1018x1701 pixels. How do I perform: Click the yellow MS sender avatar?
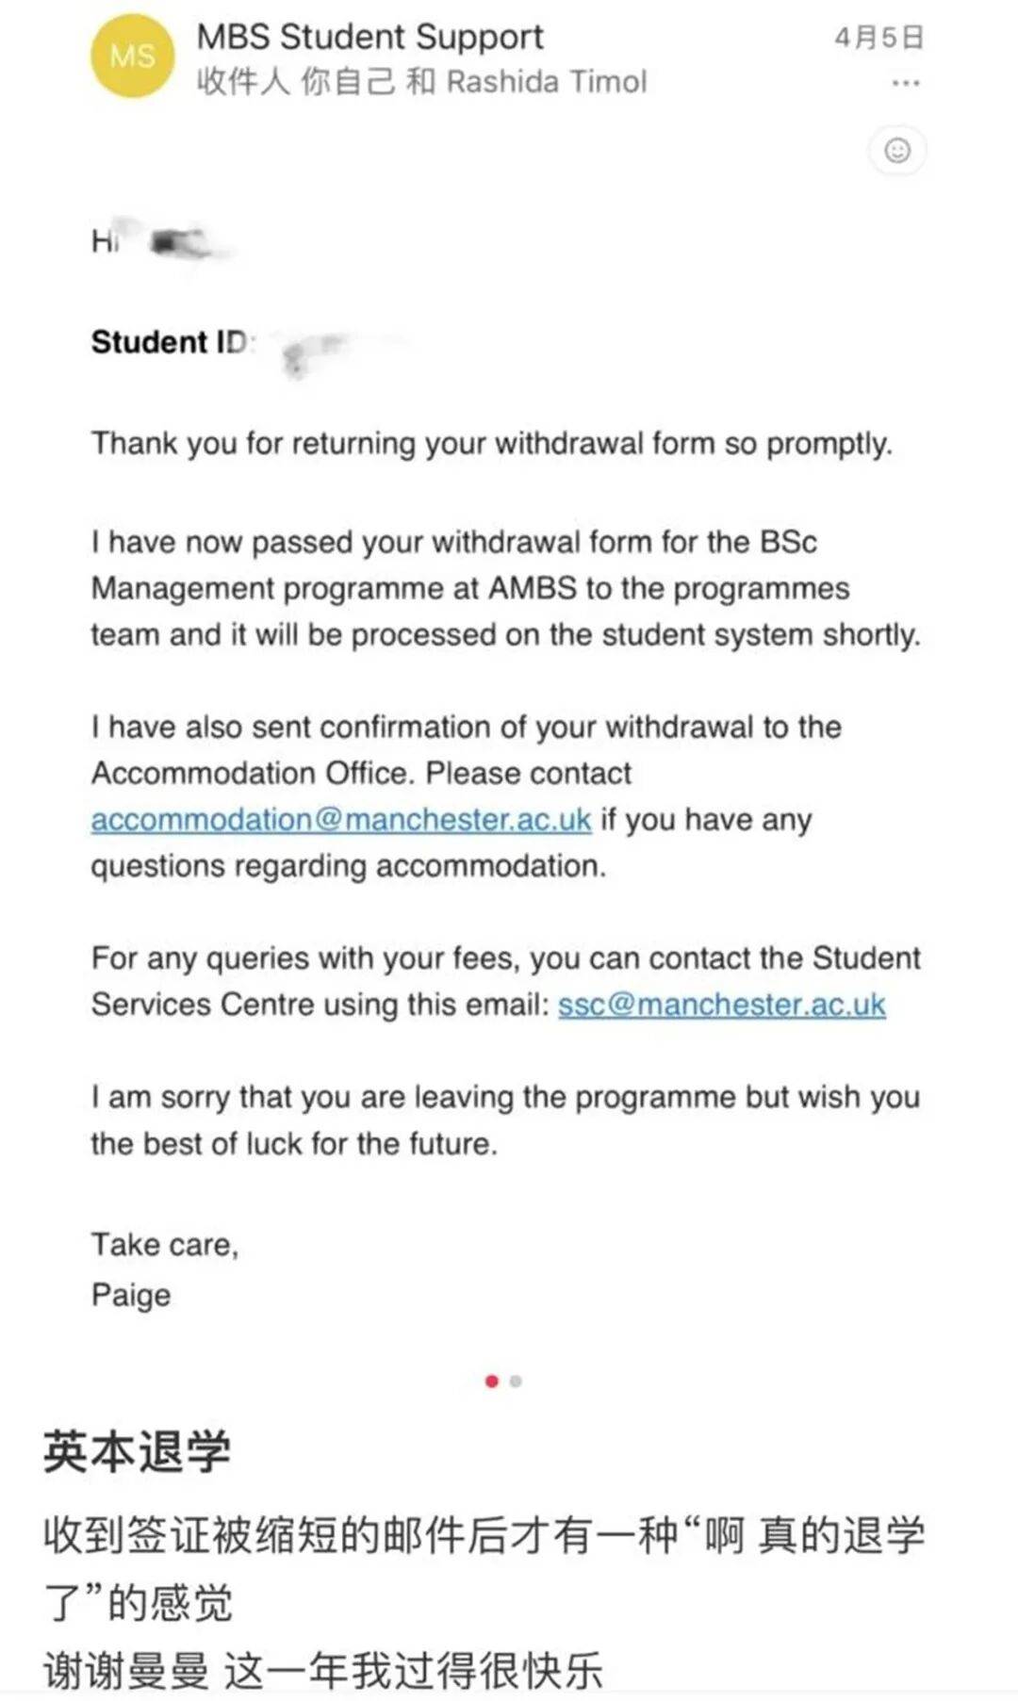coord(132,57)
